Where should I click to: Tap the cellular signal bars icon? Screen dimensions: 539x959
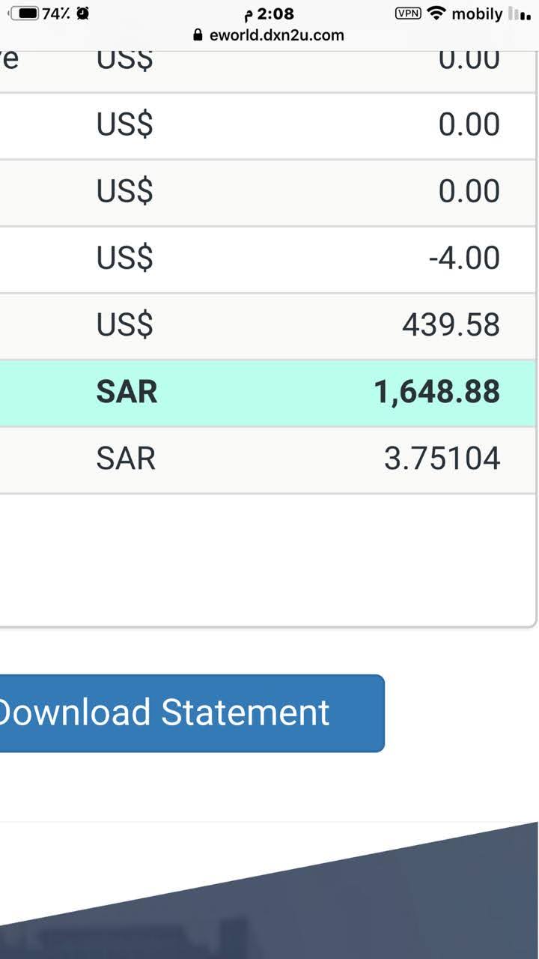click(x=520, y=13)
